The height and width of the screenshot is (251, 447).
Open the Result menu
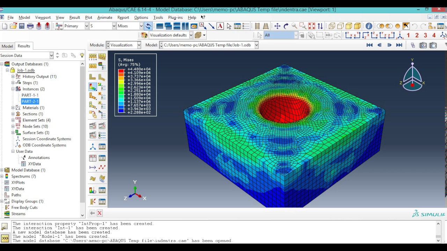[x=74, y=17]
